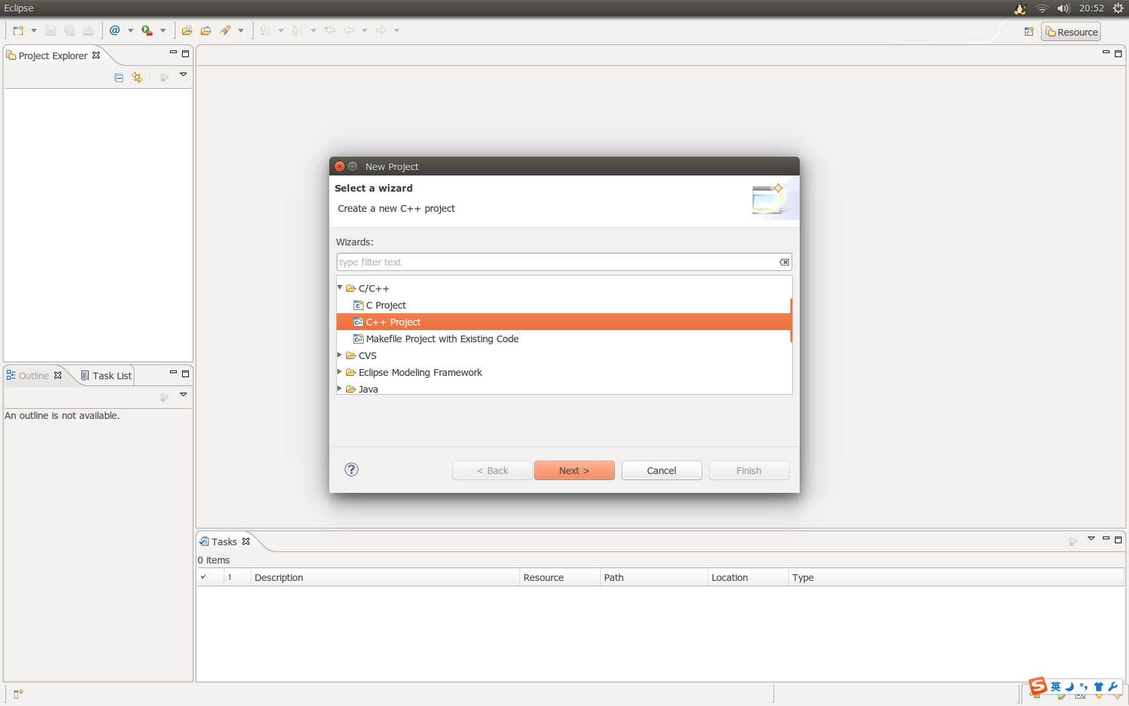1129x706 pixels.
Task: Click the Cancel button
Action: click(x=662, y=471)
